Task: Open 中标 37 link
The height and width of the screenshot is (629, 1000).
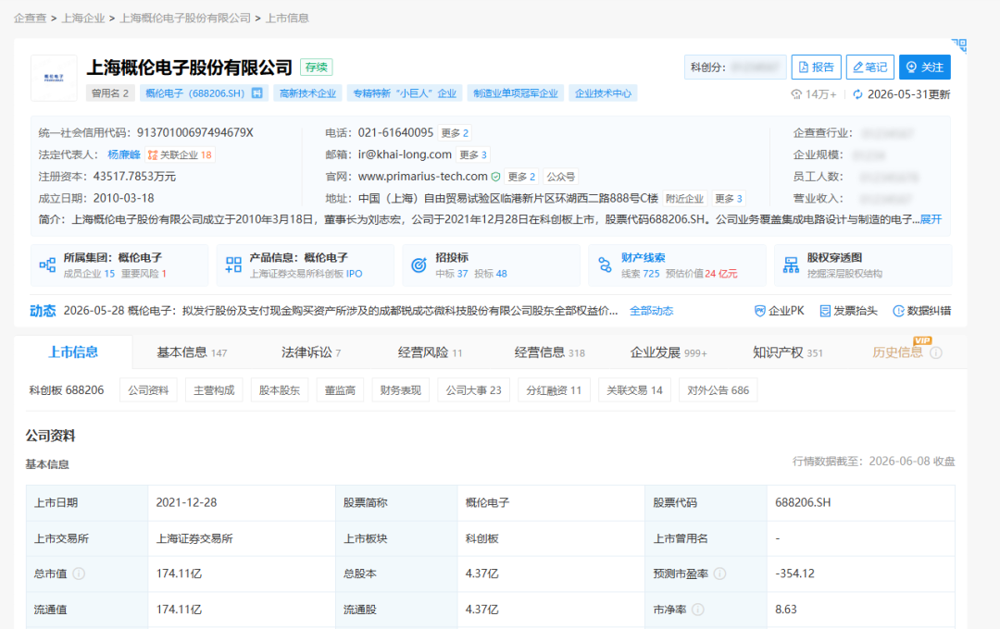Action: pos(452,274)
